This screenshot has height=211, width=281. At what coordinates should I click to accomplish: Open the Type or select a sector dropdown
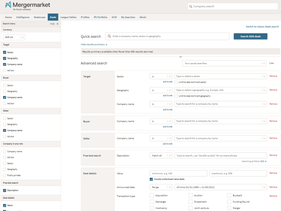pyautogui.click(x=221, y=76)
